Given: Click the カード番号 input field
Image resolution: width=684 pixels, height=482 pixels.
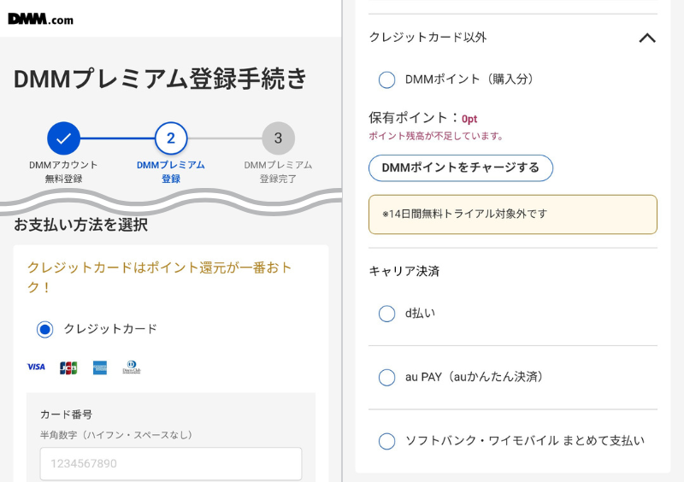Looking at the screenshot, I should click(171, 464).
